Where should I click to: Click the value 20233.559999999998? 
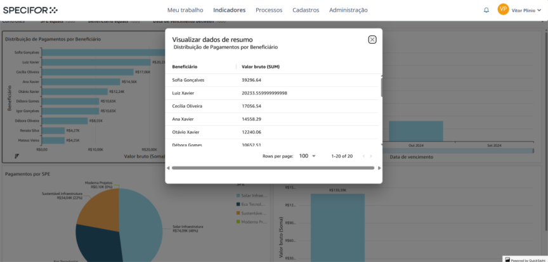[x=264, y=93]
